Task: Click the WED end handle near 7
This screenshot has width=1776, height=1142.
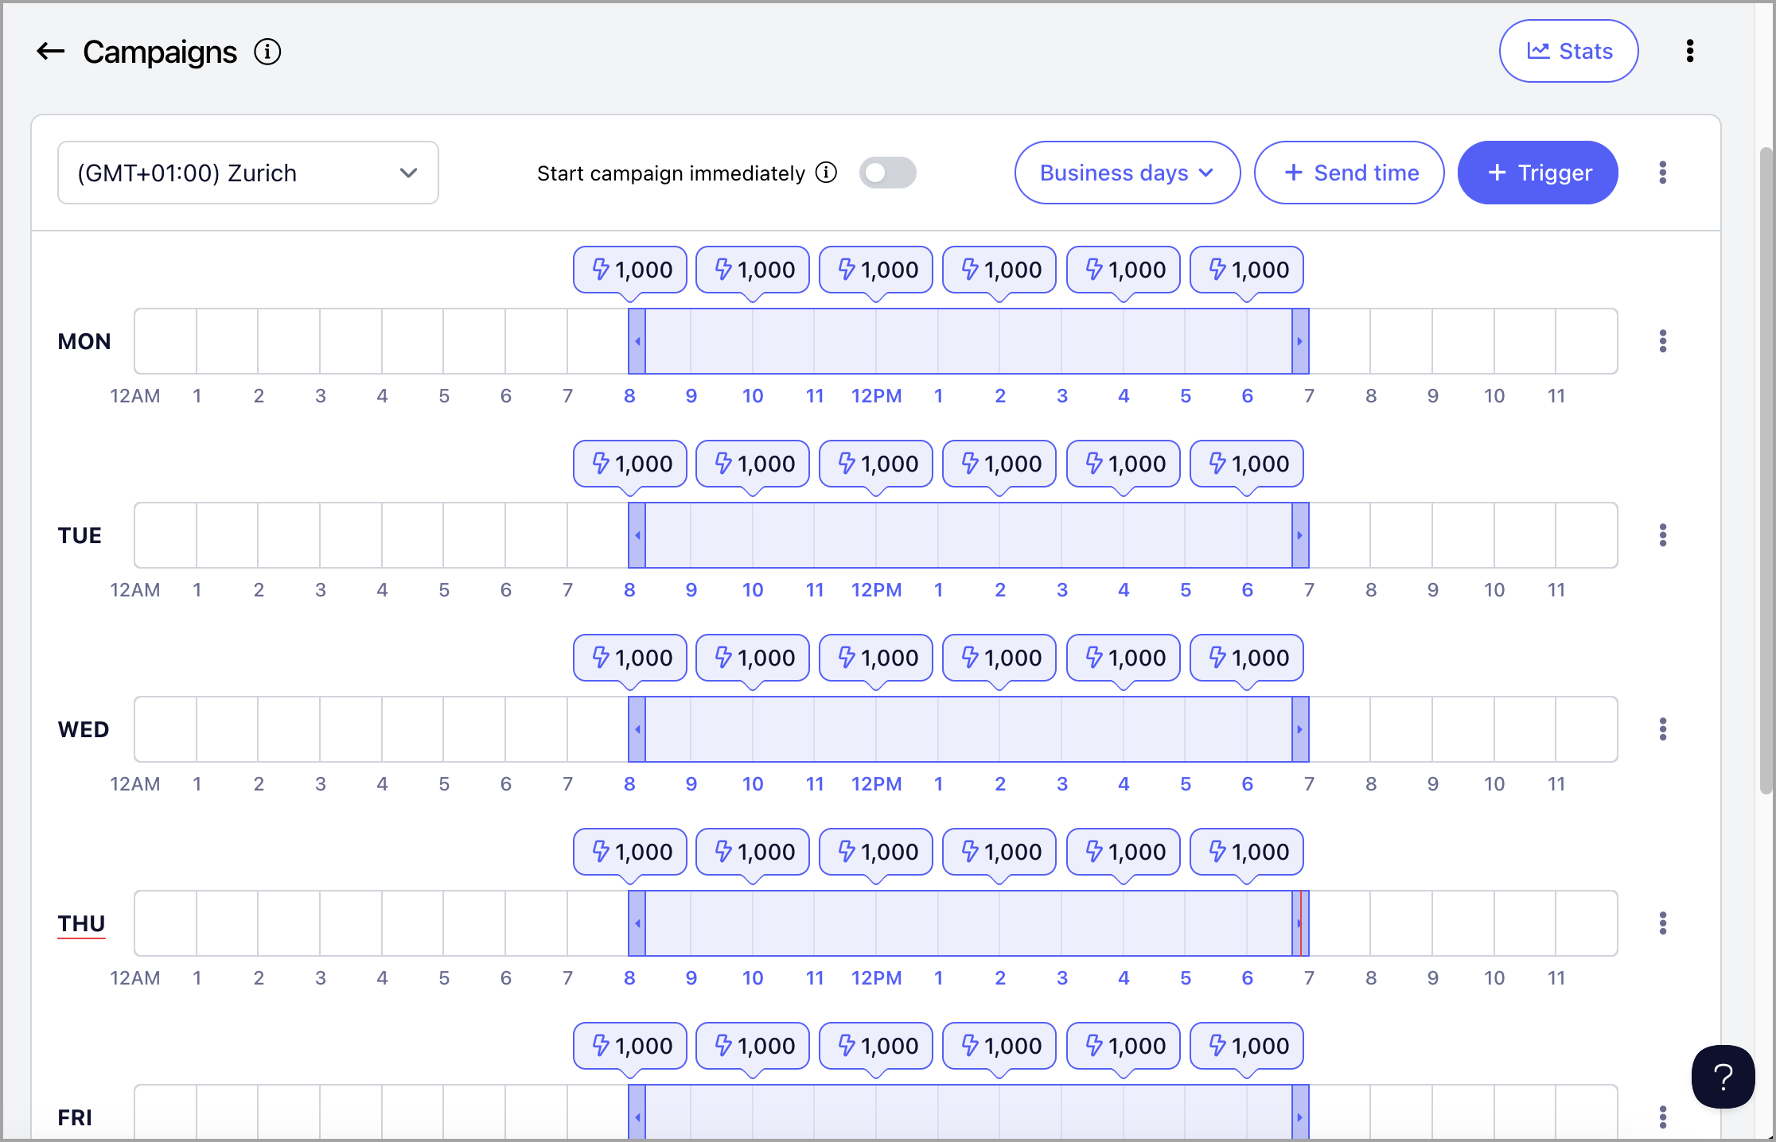Action: tap(1300, 729)
